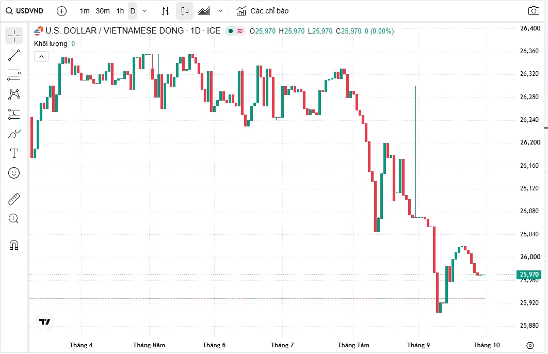Open Các chỉ báo indicators
Screen dimensions: 548x354
click(262, 11)
